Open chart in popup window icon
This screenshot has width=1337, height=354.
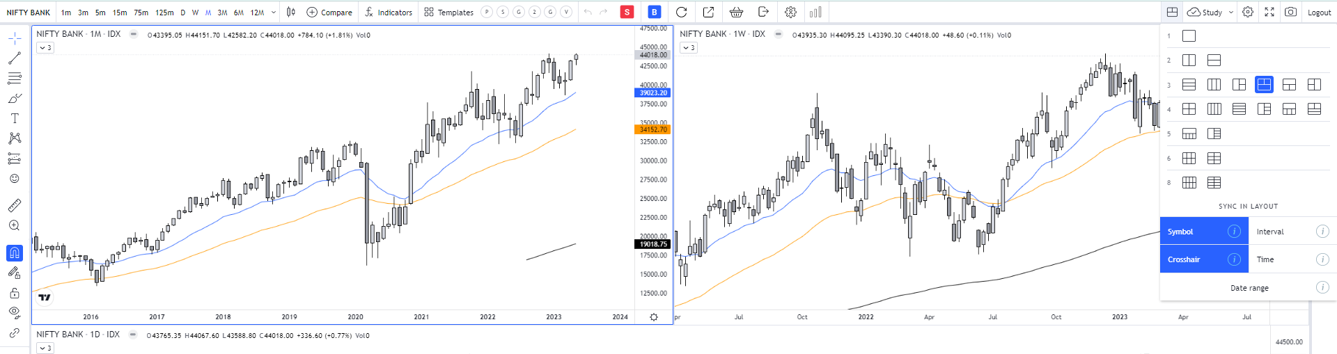pos(708,12)
